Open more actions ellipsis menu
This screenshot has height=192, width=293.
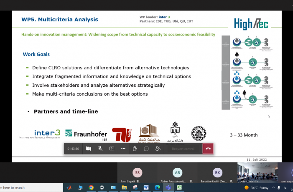(123, 149)
